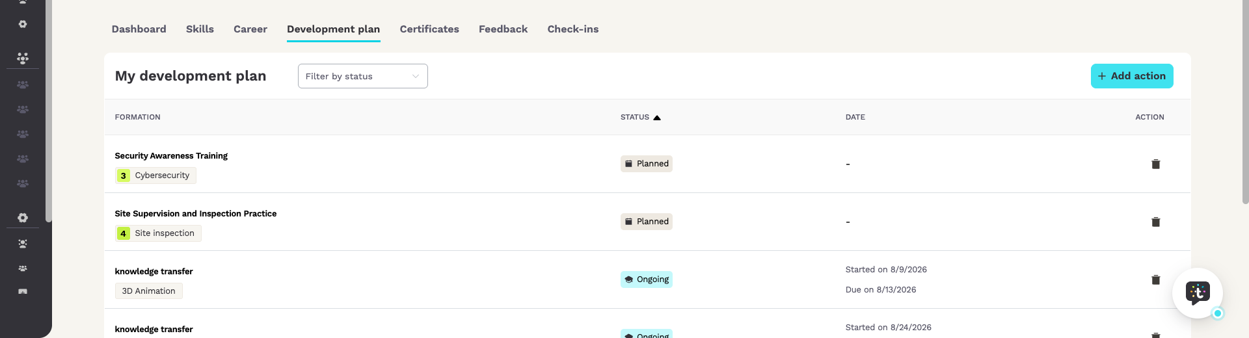
Task: Switch to the Dashboard tab
Action: click(x=139, y=29)
